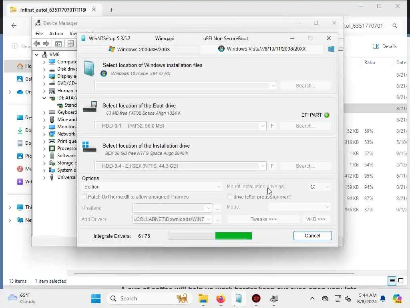Click Cancel to stop driver integration
This screenshot has height=308, width=410.
[x=312, y=235]
